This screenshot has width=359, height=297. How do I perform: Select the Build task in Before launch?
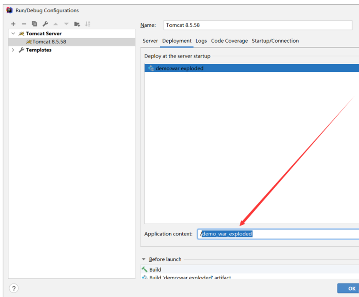coord(250,269)
